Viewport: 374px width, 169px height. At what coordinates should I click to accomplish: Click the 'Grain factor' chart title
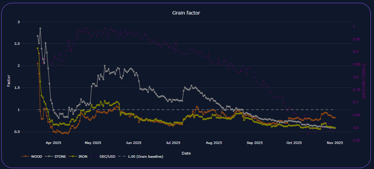186,13
